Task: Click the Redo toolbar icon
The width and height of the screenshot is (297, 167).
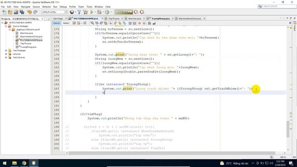Action: point(35,12)
